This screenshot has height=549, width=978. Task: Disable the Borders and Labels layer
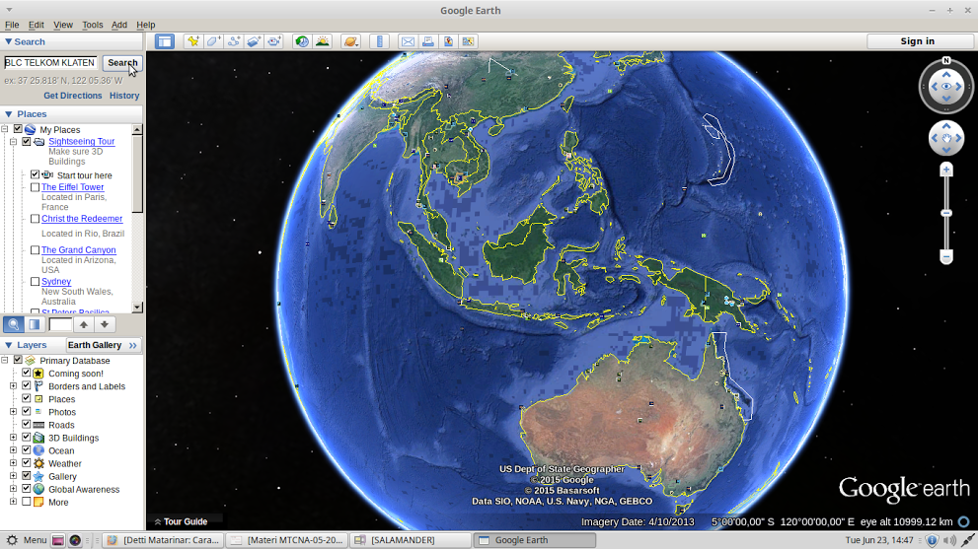click(27, 385)
